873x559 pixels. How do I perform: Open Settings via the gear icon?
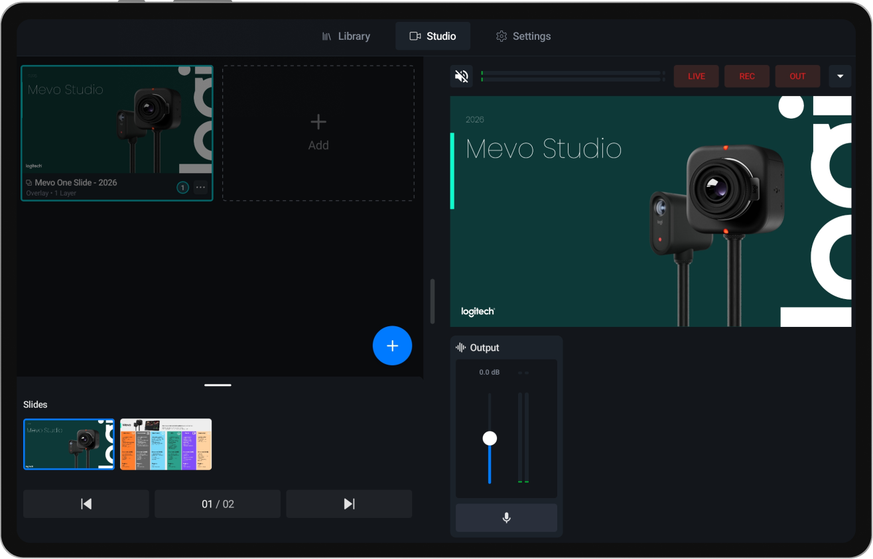(502, 36)
